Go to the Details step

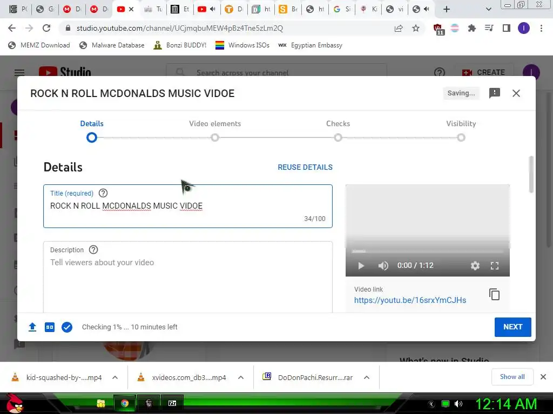(92, 131)
